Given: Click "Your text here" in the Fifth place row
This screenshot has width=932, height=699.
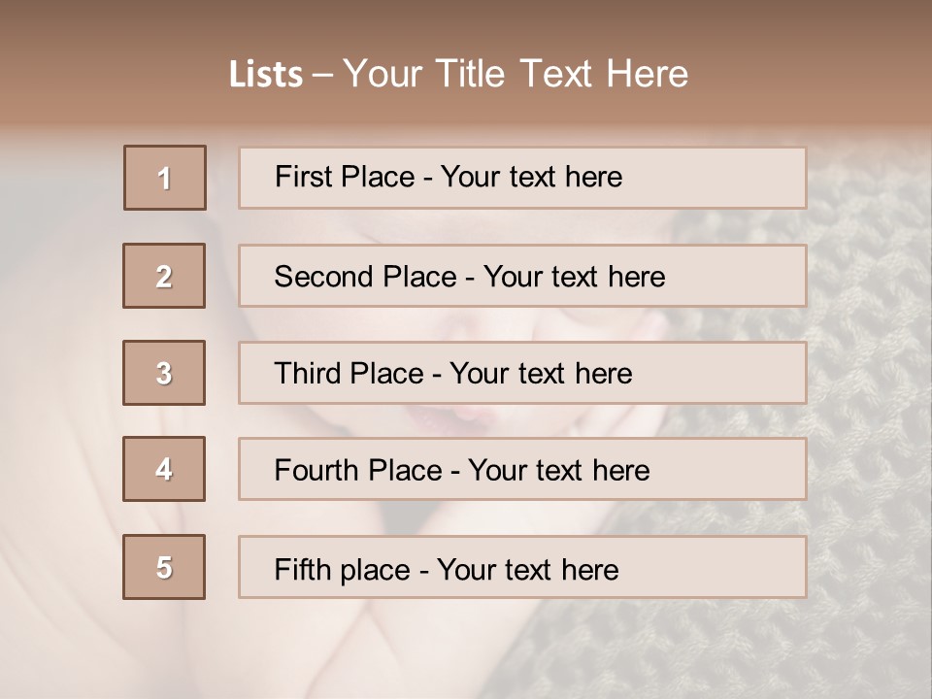Looking at the screenshot, I should click(x=527, y=569).
